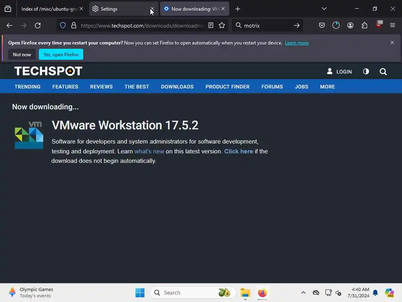
Task: Switch to Index of /misc/ubuntu tab
Action: click(x=49, y=9)
